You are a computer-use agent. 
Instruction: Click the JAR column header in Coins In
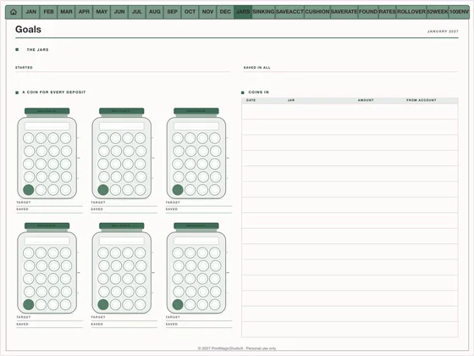pyautogui.click(x=291, y=100)
